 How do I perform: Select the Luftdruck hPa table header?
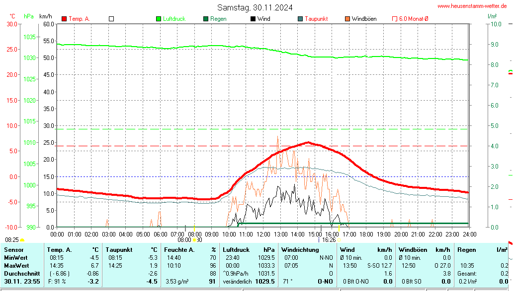pyautogui.click(x=249, y=250)
